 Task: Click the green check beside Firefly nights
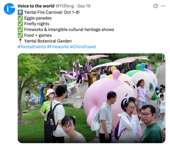[20, 24]
